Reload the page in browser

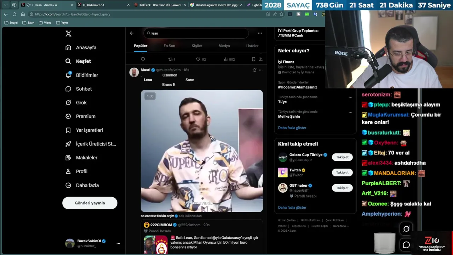(14, 14)
